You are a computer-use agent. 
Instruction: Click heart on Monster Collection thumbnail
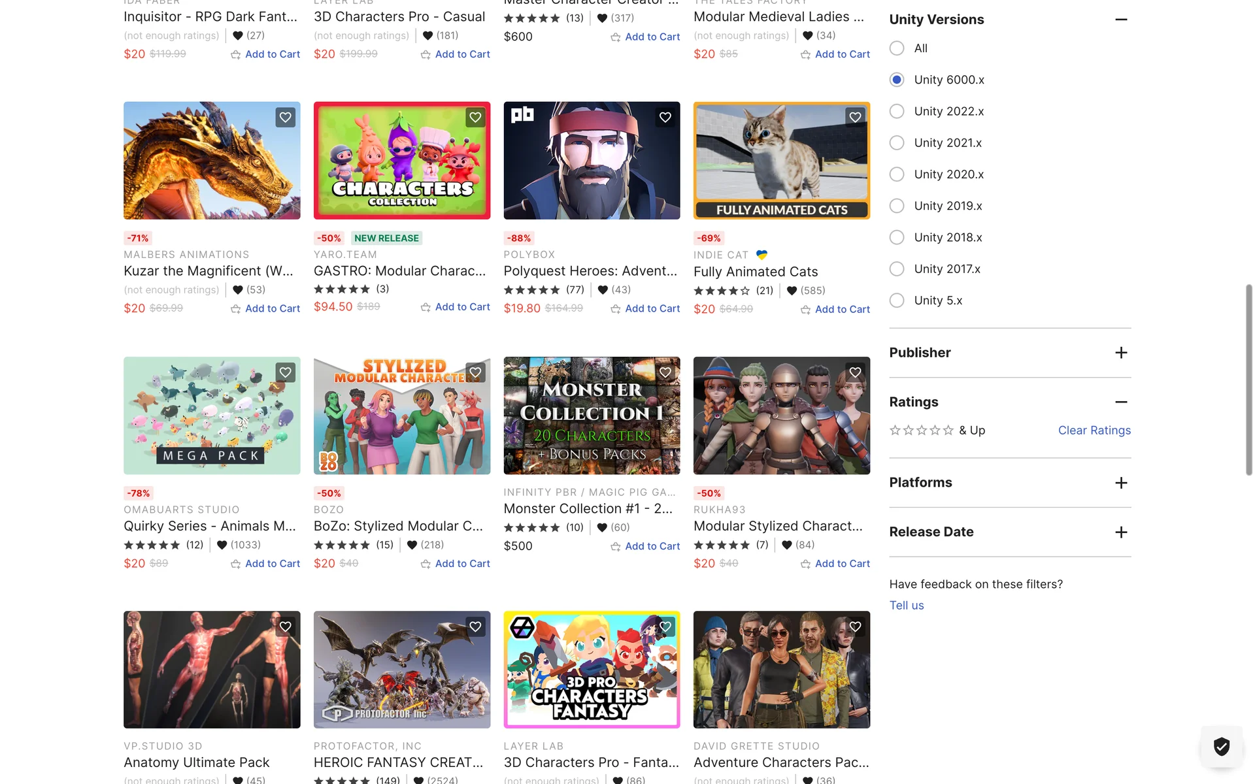tap(665, 372)
